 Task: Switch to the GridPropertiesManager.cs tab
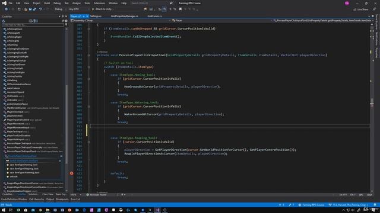(124, 16)
